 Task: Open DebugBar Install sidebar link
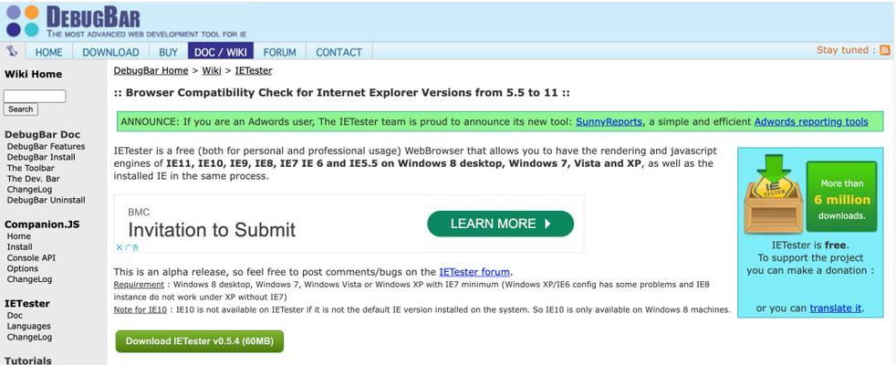tap(40, 157)
